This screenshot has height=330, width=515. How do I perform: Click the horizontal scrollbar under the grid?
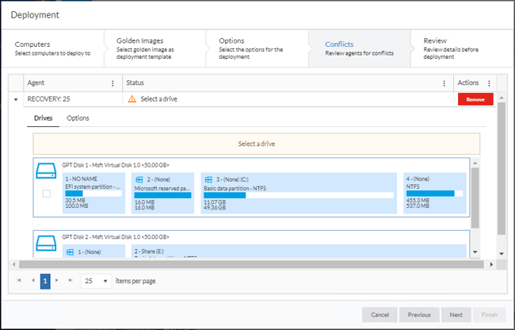coord(238,264)
